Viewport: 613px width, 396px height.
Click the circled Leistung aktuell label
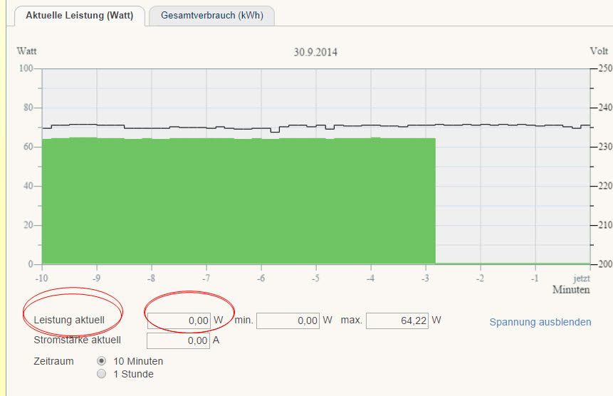[x=69, y=321]
